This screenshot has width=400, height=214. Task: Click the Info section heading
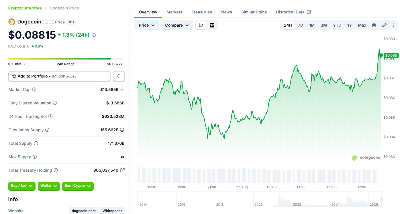coord(13,199)
